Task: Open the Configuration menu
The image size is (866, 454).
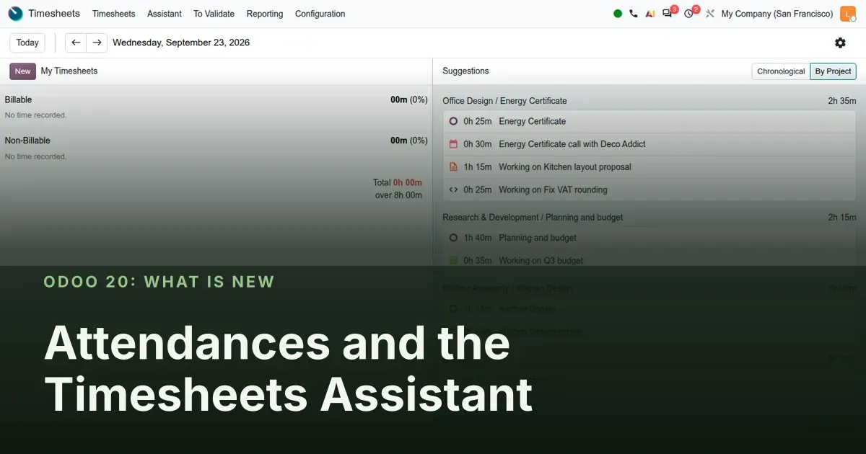Action: click(x=320, y=14)
